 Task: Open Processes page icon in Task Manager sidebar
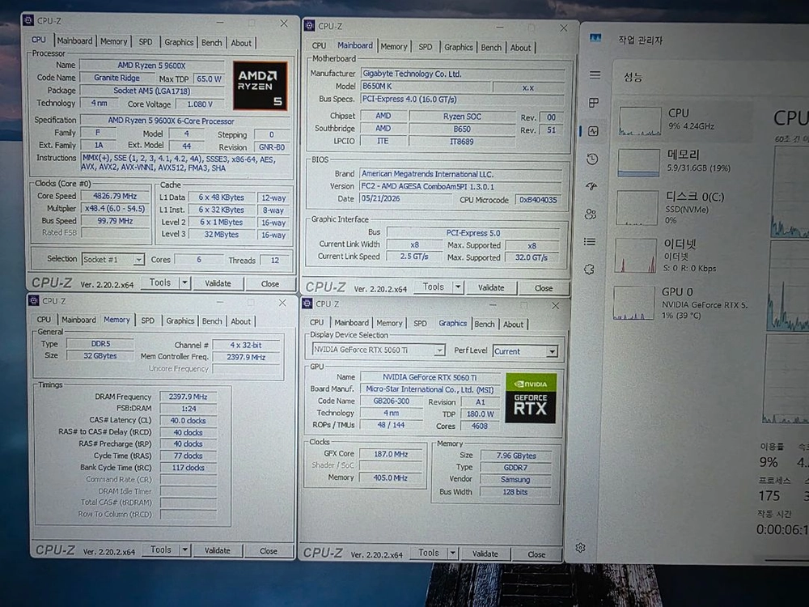pyautogui.click(x=594, y=102)
